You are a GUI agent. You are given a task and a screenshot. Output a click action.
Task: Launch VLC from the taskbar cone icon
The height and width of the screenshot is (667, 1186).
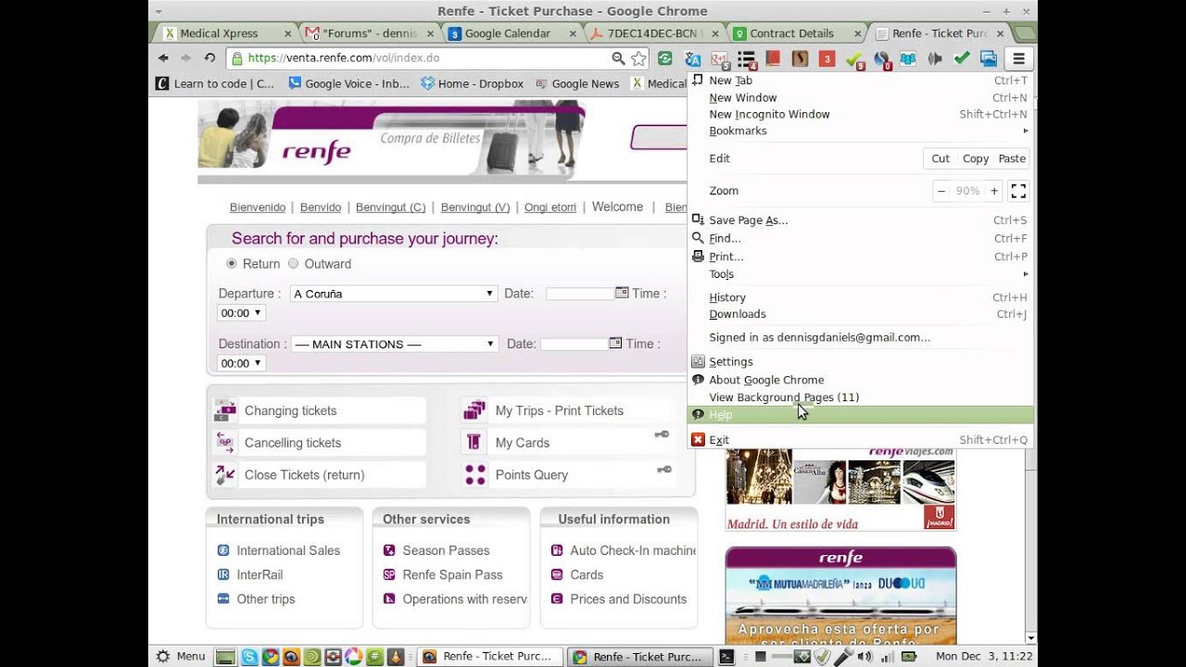click(x=395, y=657)
